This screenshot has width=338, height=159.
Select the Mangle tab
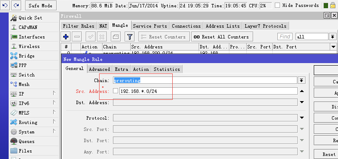(x=120, y=25)
